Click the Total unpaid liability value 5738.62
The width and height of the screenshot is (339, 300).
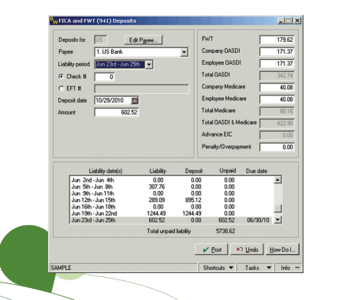(x=225, y=231)
